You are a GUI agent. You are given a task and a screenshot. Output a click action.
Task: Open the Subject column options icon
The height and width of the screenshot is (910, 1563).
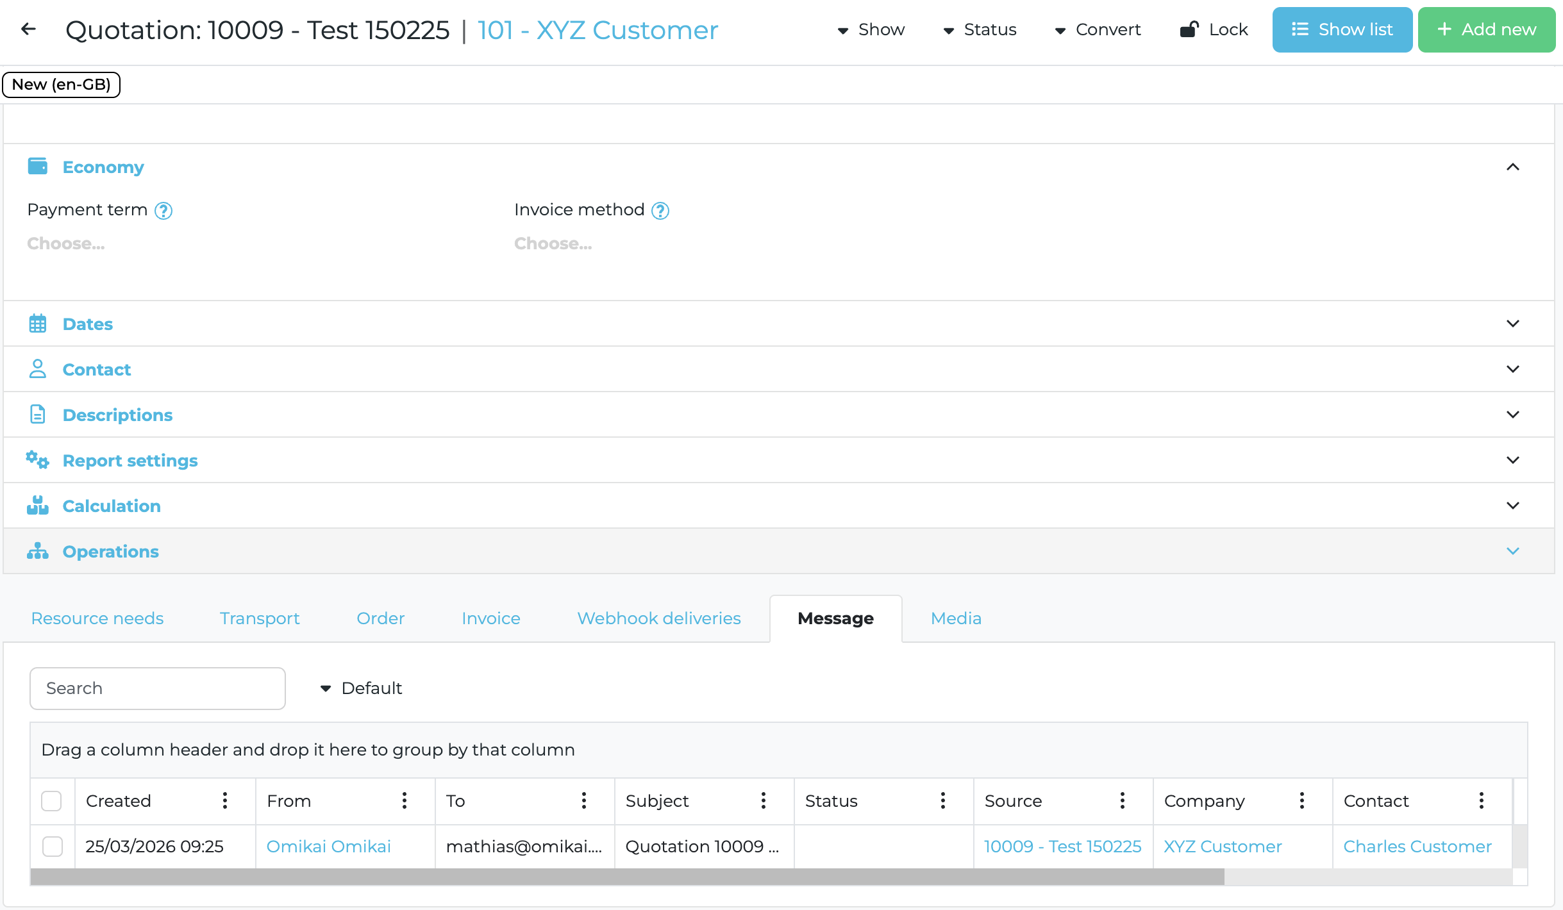764,800
